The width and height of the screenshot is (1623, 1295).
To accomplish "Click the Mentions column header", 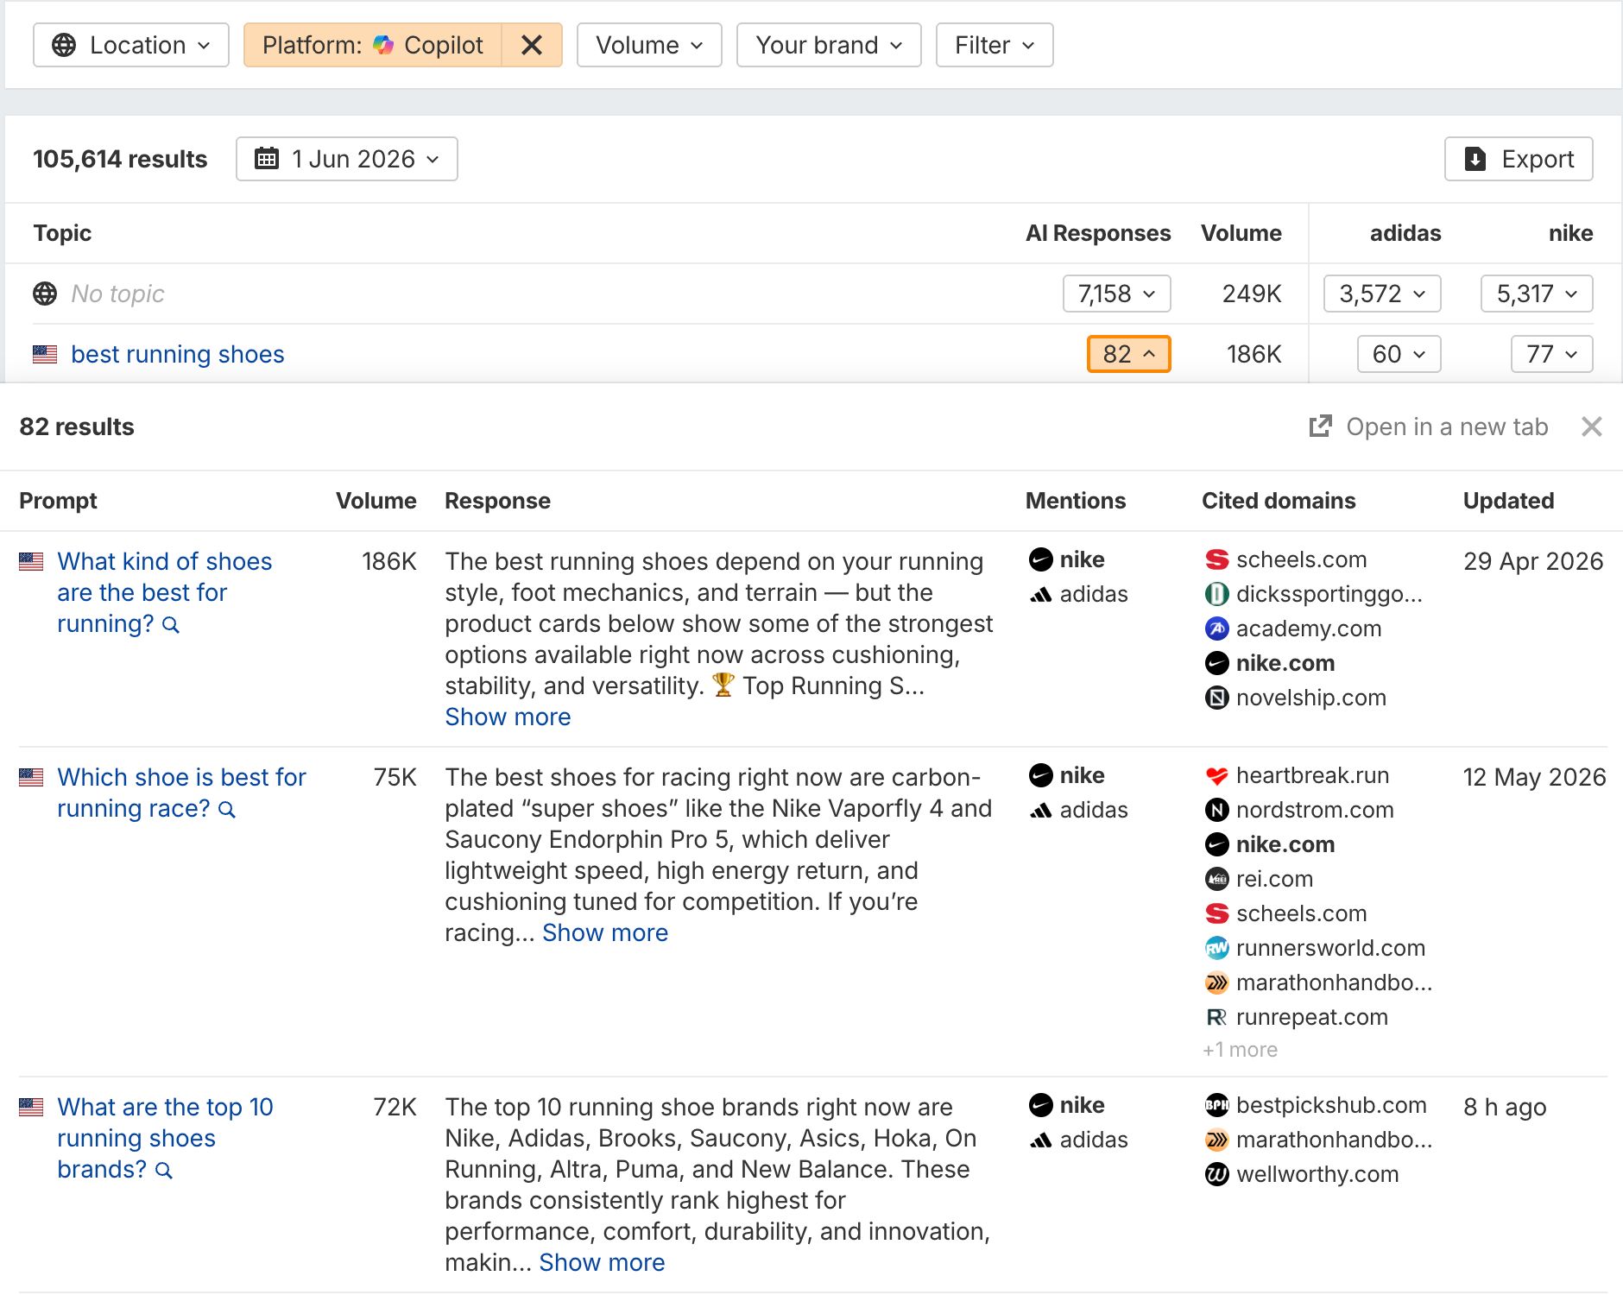I will coord(1076,501).
